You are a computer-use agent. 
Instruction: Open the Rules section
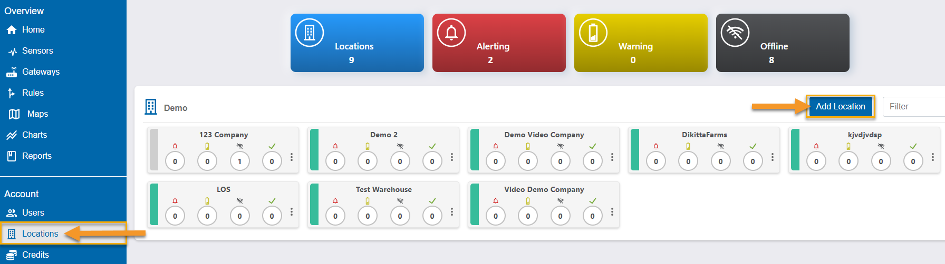pyautogui.click(x=25, y=93)
